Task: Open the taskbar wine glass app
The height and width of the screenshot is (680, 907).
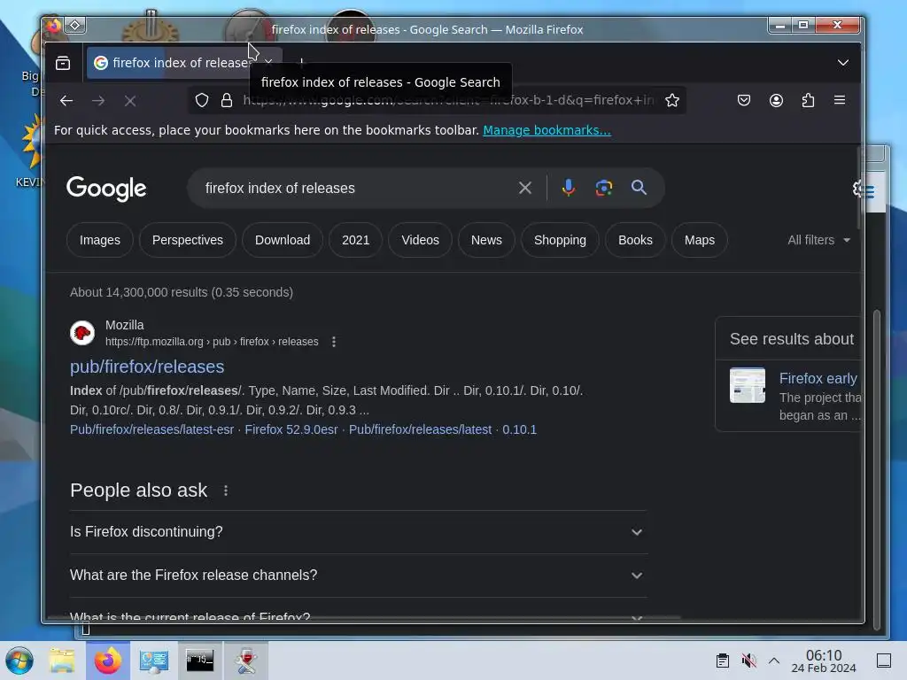Action: point(246,661)
